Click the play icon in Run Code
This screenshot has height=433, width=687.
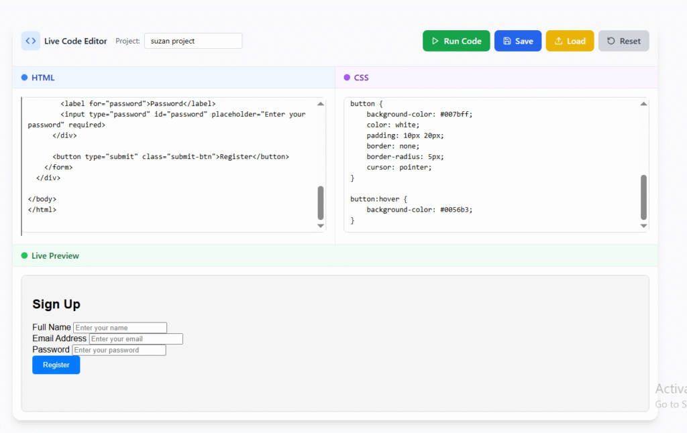tap(435, 41)
